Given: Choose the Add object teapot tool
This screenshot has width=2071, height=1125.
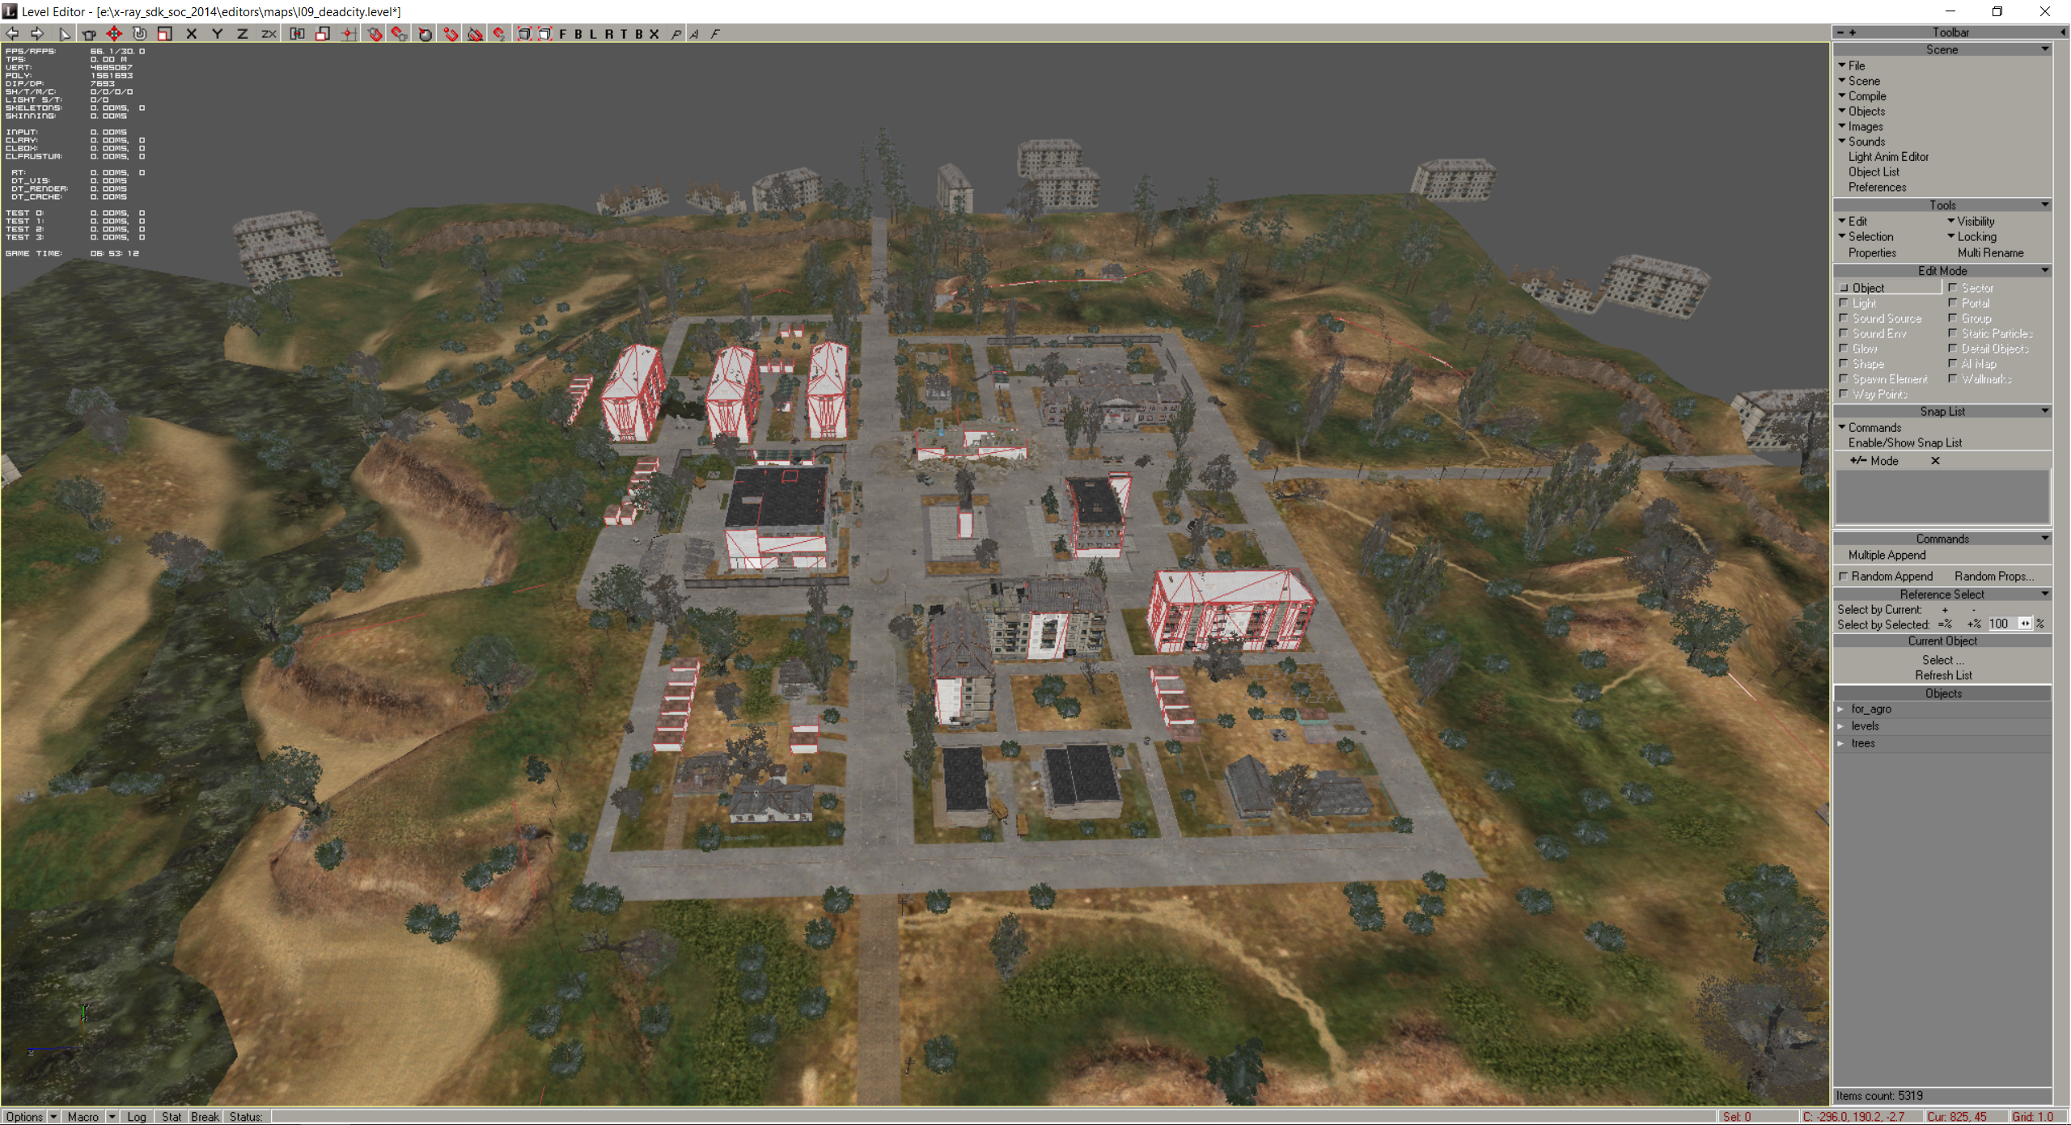Looking at the screenshot, I should [89, 34].
